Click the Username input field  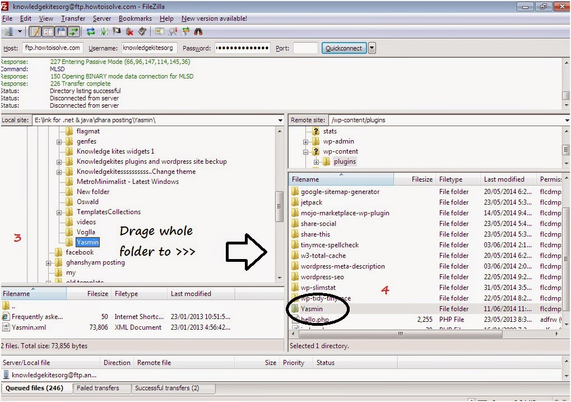pyautogui.click(x=149, y=48)
